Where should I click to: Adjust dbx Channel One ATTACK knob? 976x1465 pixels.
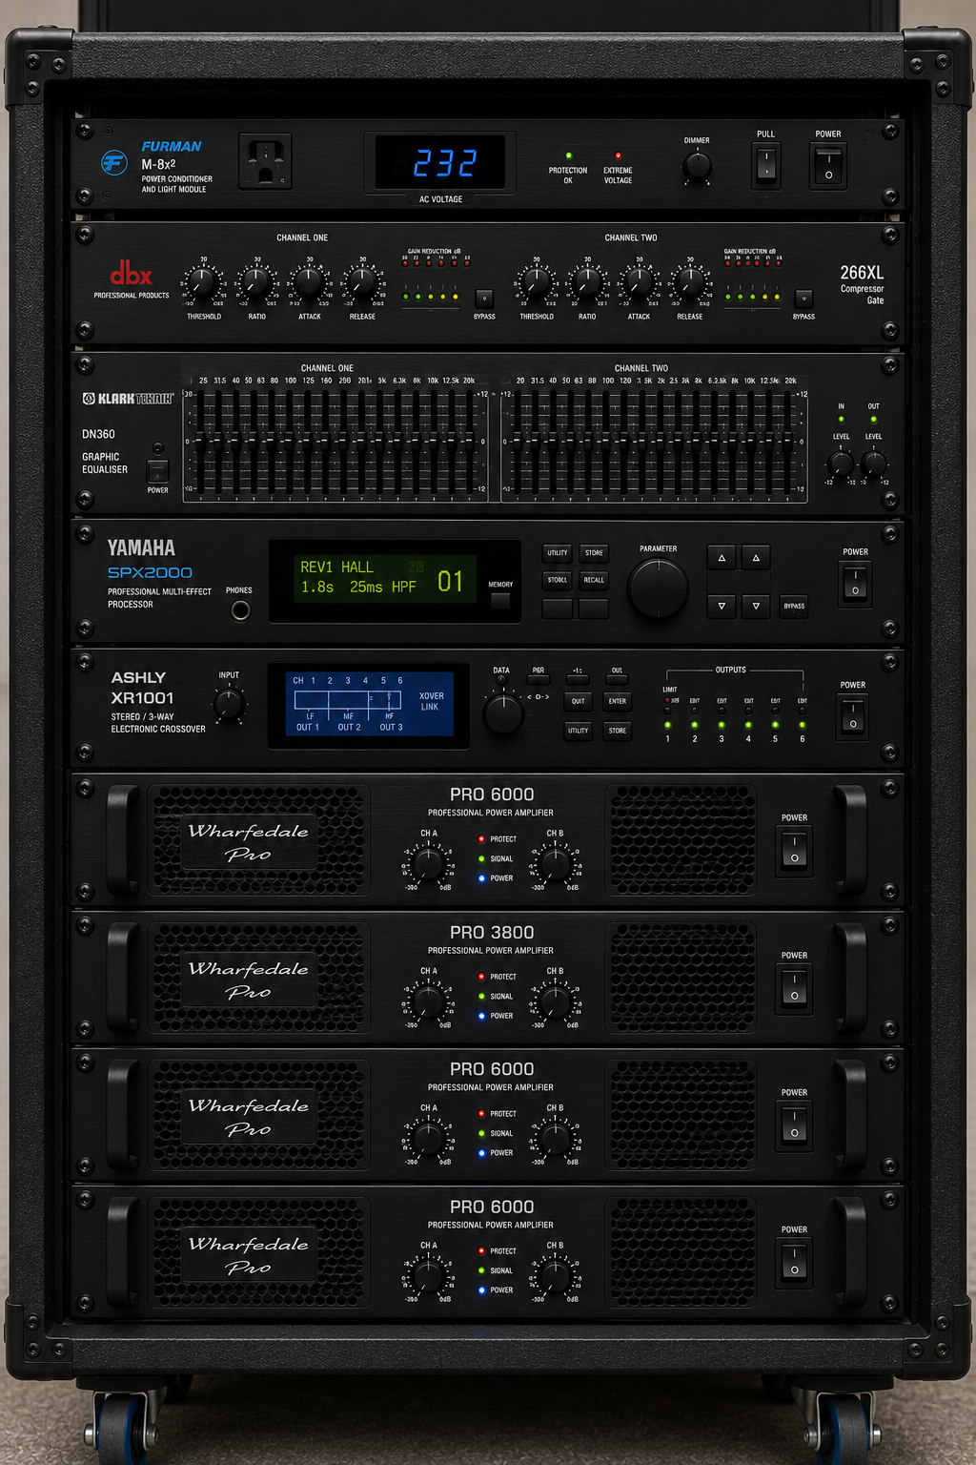tap(309, 282)
